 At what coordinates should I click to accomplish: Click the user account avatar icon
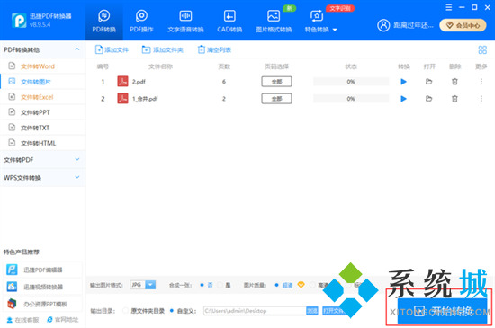[x=383, y=25]
